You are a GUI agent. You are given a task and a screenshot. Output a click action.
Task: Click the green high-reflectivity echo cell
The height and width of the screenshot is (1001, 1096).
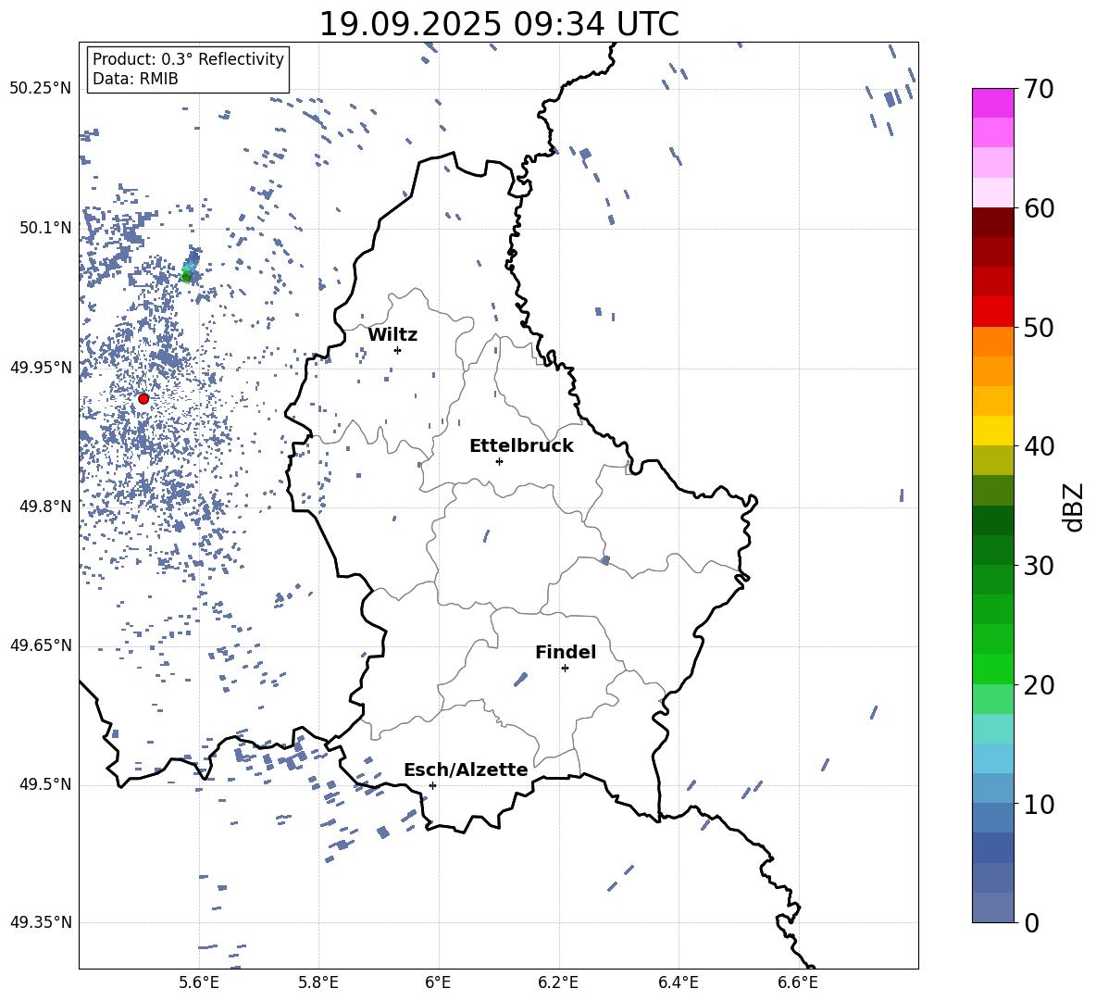click(x=186, y=277)
